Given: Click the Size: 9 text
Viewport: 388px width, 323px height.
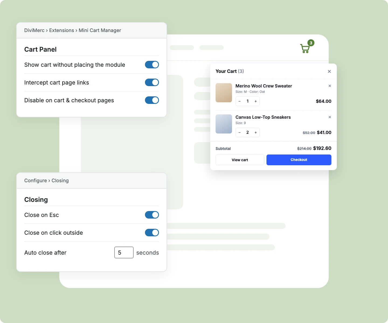Looking at the screenshot, I should coord(241,123).
